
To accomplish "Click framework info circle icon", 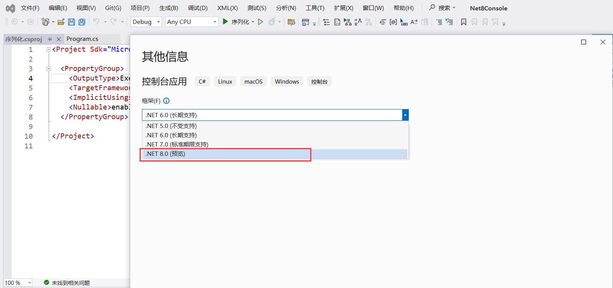I will [166, 101].
